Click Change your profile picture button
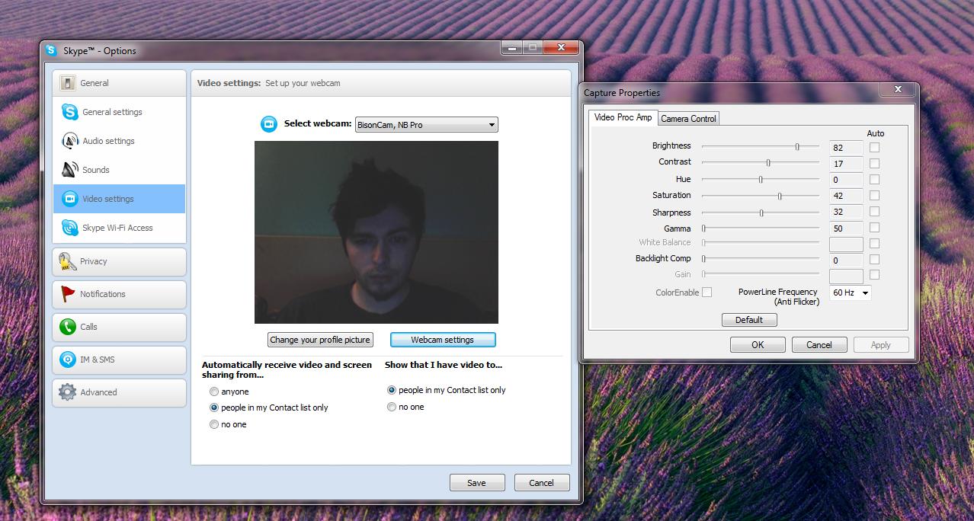This screenshot has height=521, width=974. [x=320, y=340]
